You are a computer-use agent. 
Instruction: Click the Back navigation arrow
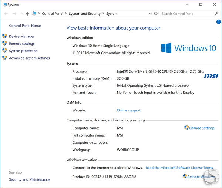[6, 14]
